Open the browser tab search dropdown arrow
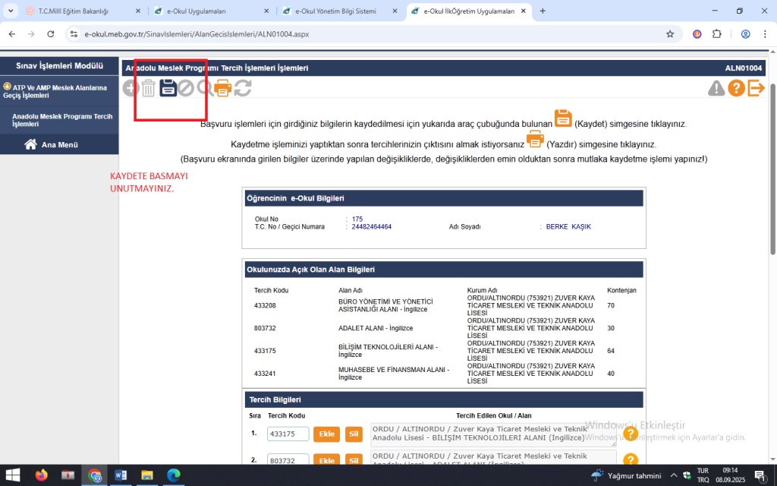 pyautogui.click(x=11, y=11)
